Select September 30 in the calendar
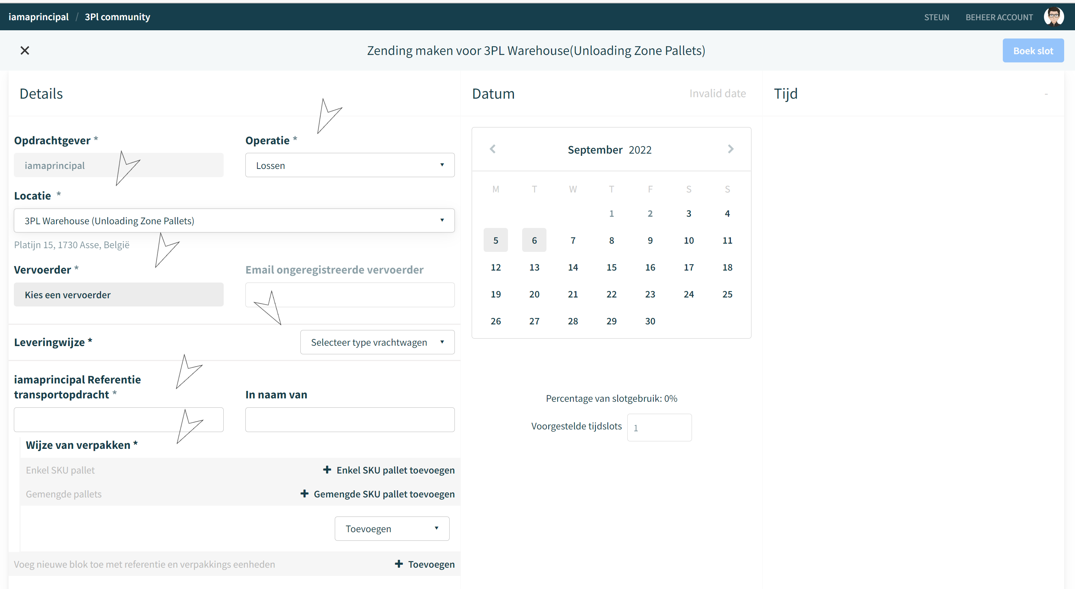The width and height of the screenshot is (1075, 589). coord(650,321)
